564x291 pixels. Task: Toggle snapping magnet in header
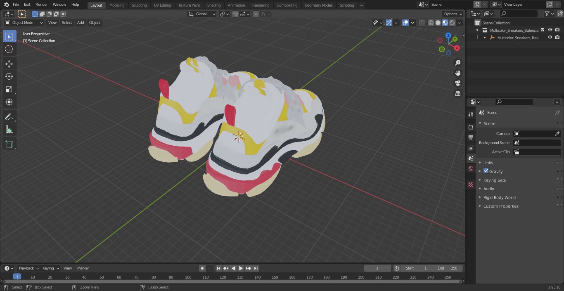tap(235, 14)
